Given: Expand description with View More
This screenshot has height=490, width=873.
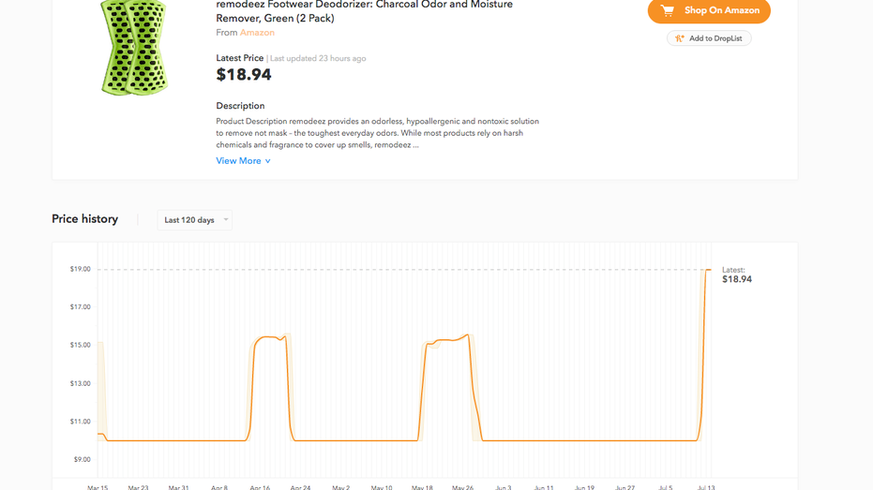Looking at the screenshot, I should pyautogui.click(x=243, y=161).
